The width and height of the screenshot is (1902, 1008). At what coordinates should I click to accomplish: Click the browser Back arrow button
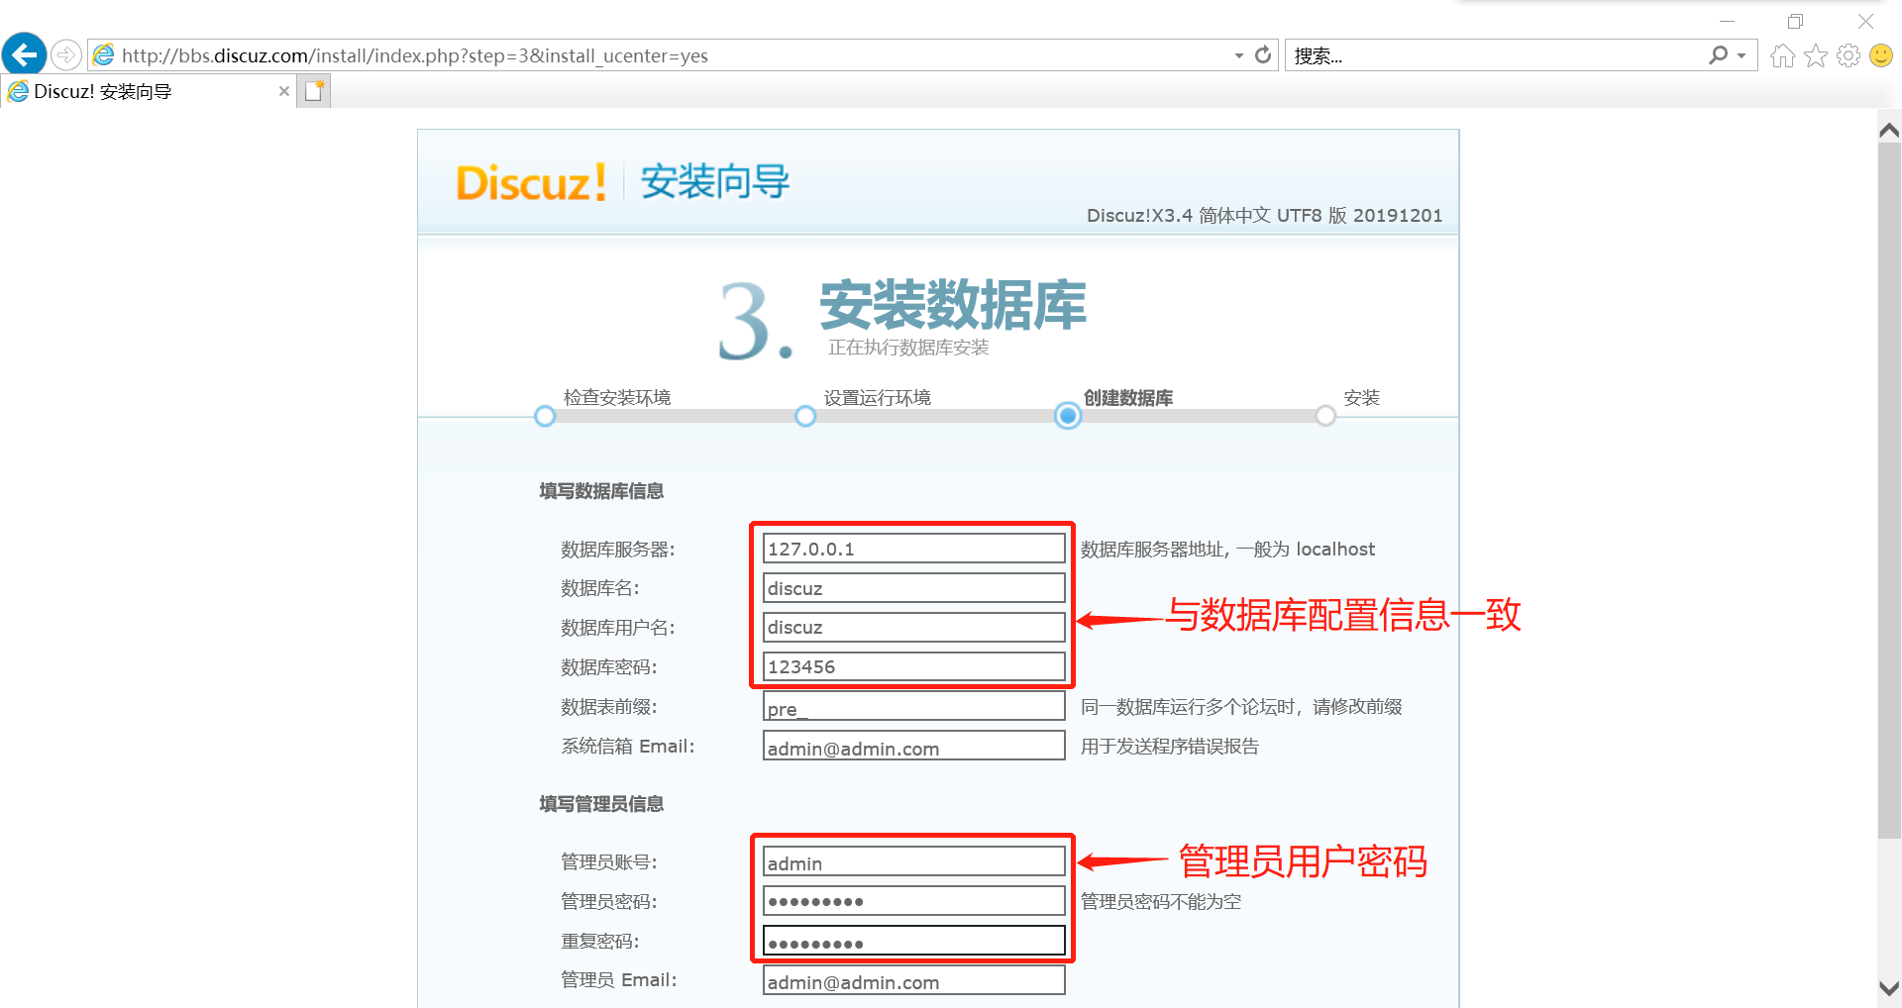(x=24, y=54)
